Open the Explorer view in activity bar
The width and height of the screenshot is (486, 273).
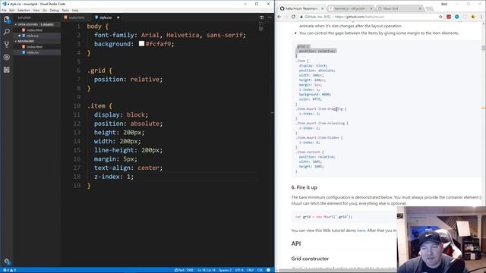point(7,19)
